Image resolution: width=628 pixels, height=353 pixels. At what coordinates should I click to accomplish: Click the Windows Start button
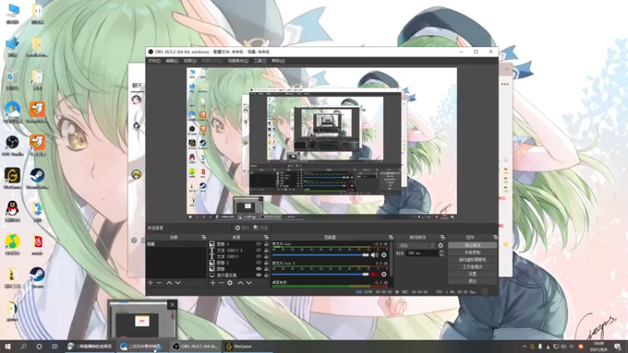click(x=8, y=347)
